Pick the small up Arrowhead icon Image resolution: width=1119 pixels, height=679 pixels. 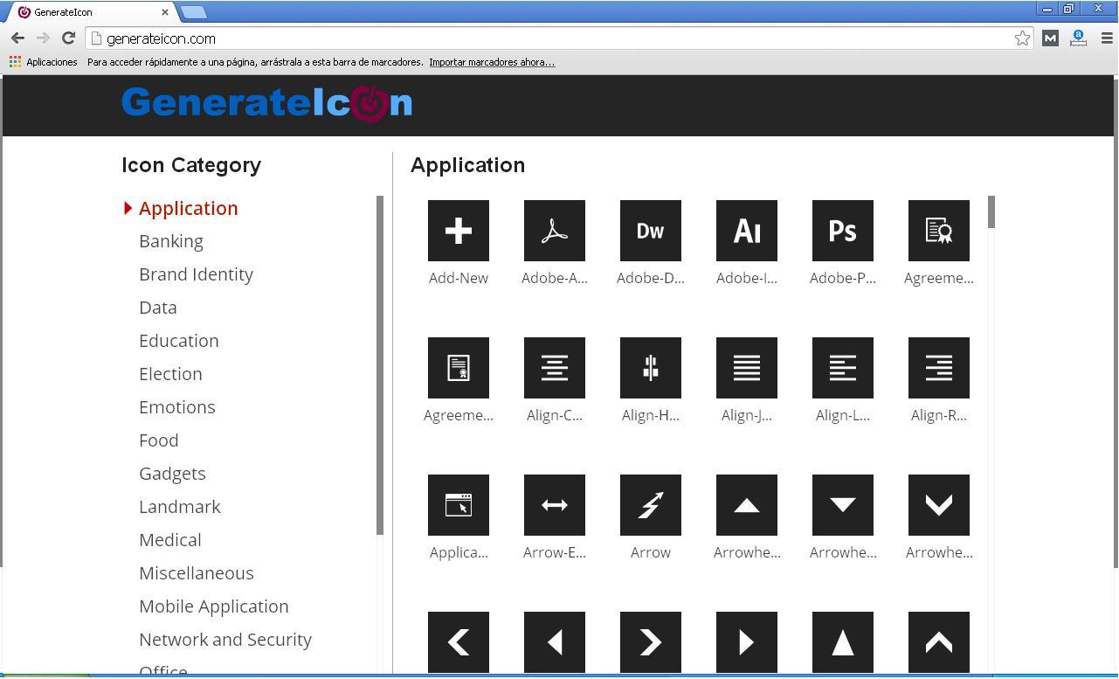747,505
